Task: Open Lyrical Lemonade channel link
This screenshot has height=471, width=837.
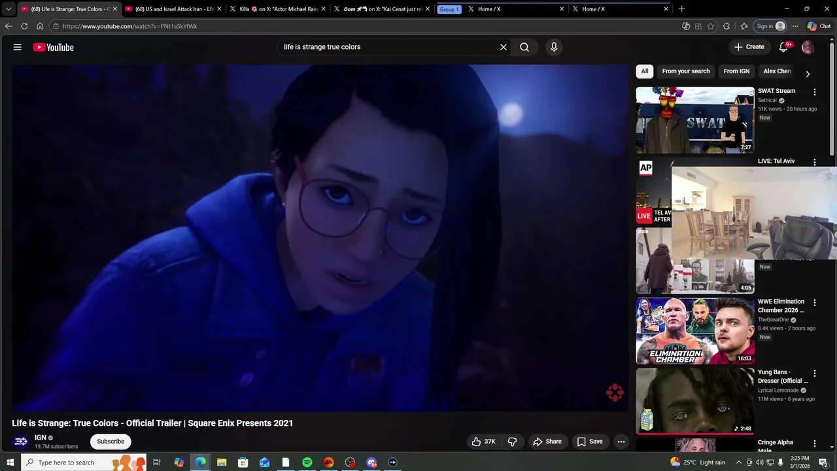Action: tap(778, 391)
